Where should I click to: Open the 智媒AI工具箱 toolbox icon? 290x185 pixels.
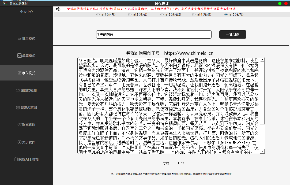(16, 159)
